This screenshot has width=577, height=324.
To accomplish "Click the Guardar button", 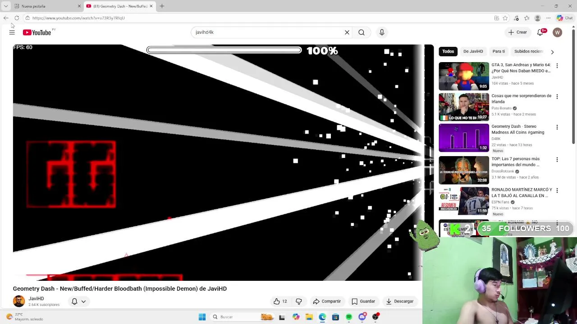I will coord(363,301).
